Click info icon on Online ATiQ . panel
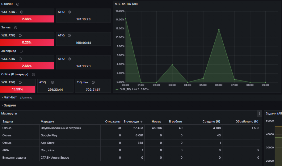Viewport: 282px width, 166px height. pyautogui.click(x=52, y=82)
